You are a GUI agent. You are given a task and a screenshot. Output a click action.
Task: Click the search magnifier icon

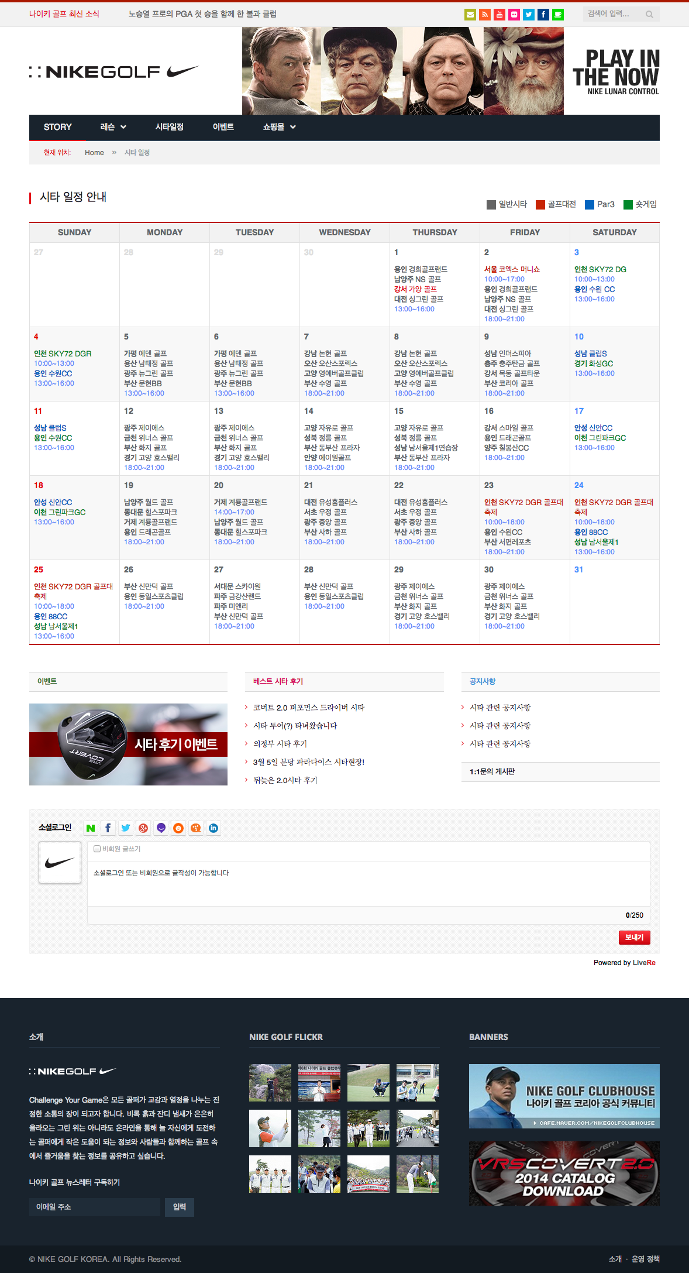click(x=649, y=15)
